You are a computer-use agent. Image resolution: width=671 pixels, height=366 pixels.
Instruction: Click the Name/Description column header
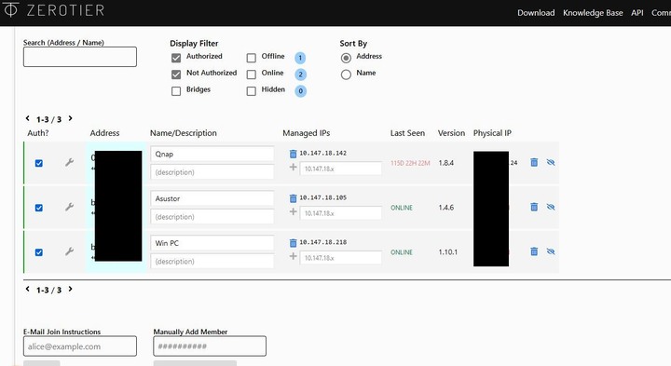click(184, 133)
